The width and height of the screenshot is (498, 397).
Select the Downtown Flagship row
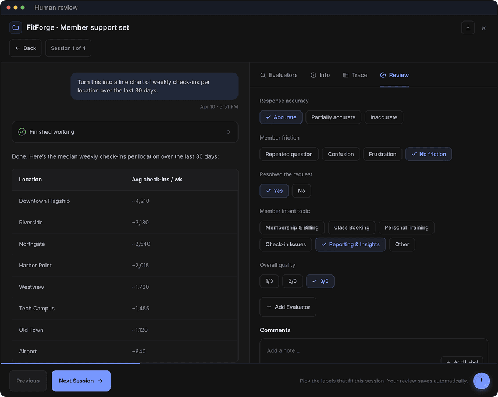125,201
